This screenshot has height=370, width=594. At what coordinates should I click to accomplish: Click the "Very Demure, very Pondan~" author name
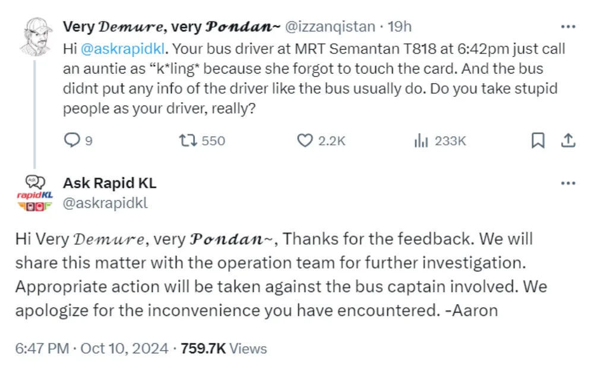(x=170, y=27)
